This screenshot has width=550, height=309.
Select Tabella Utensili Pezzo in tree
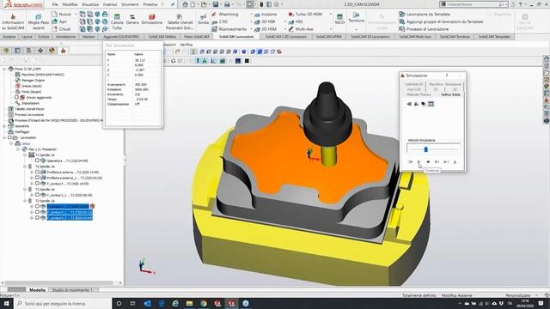pyautogui.click(x=27, y=109)
